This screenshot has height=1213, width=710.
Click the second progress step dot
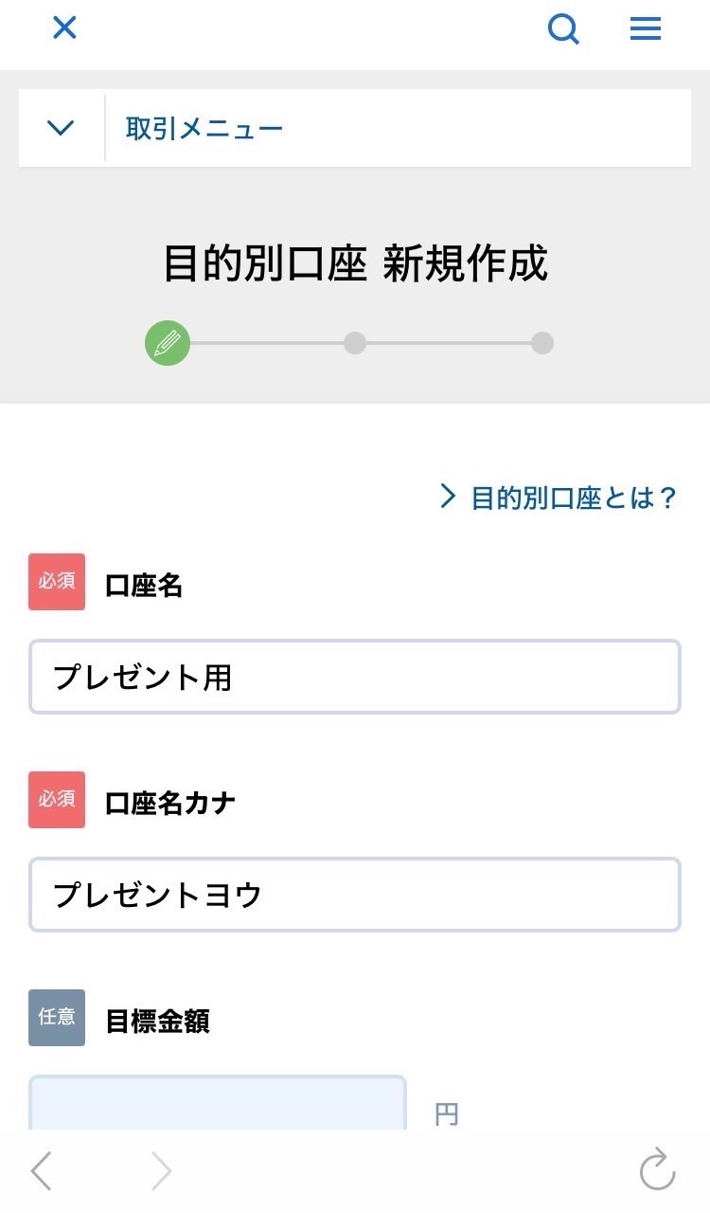(355, 343)
